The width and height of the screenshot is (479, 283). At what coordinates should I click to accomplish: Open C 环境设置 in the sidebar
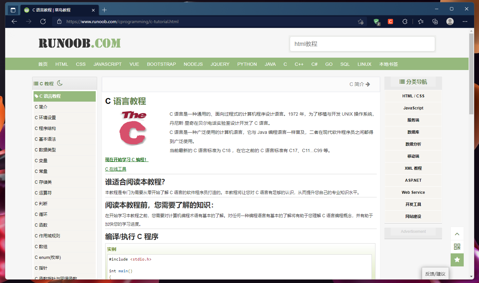[x=64, y=118]
